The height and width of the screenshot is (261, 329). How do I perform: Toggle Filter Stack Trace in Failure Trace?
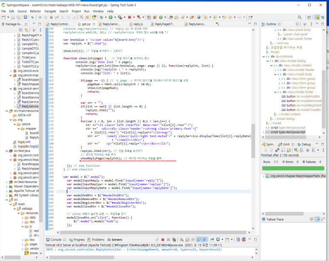click(318, 219)
